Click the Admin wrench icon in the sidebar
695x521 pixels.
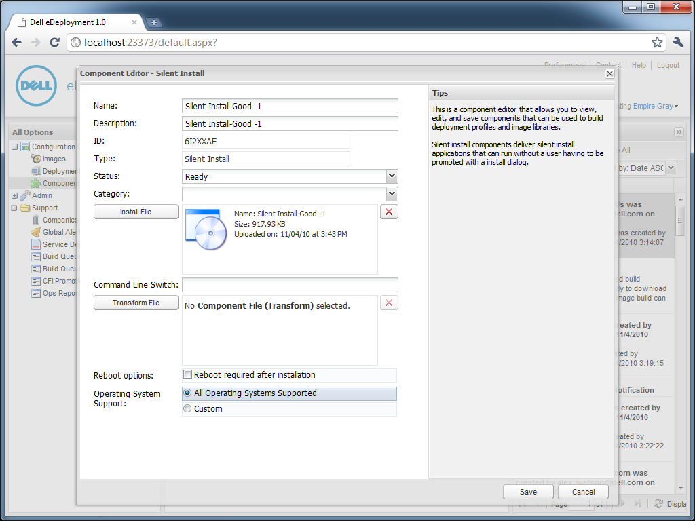click(25, 195)
